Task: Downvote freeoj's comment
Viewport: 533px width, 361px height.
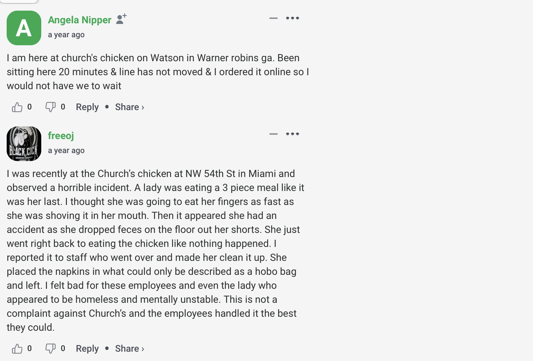Action: click(x=51, y=349)
